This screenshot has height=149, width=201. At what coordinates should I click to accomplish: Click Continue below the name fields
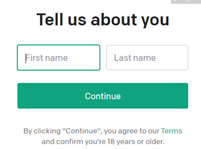click(103, 96)
